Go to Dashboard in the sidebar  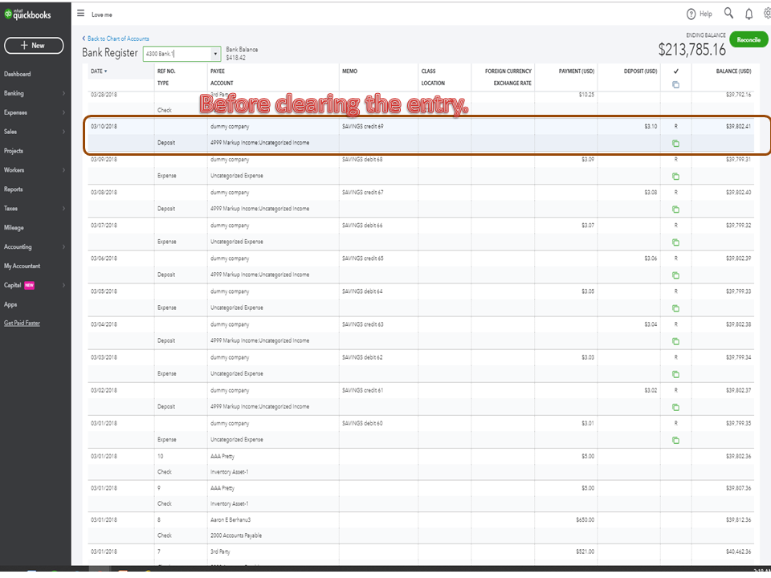click(x=17, y=74)
